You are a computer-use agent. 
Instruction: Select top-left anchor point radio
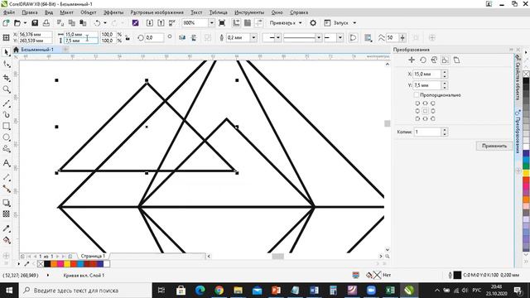click(417, 103)
